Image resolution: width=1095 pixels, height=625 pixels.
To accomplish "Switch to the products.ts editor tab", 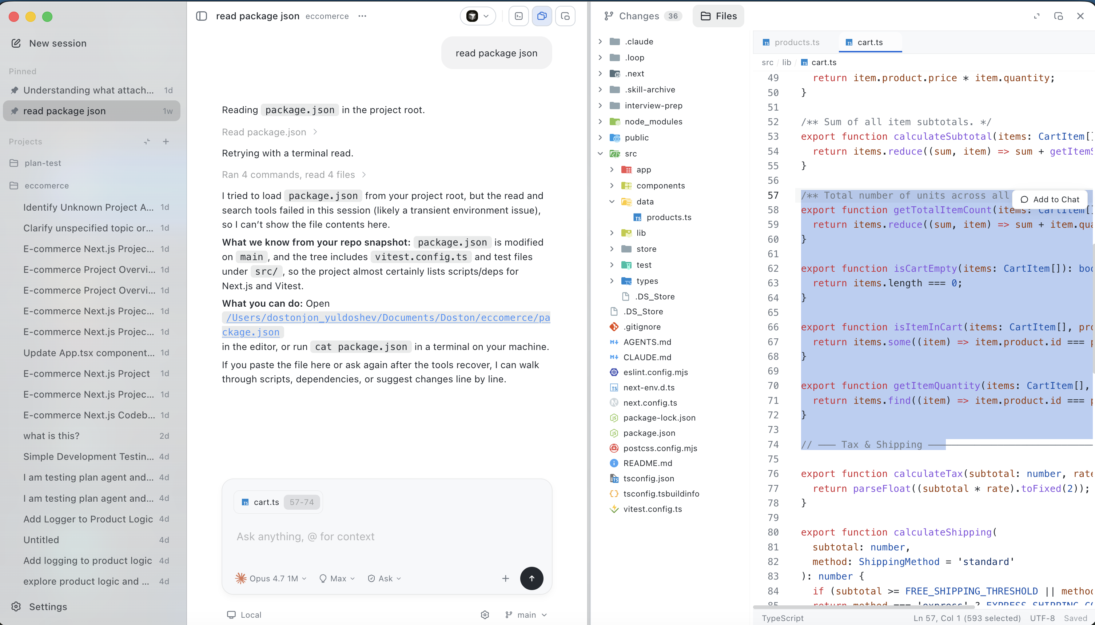I will (x=791, y=42).
